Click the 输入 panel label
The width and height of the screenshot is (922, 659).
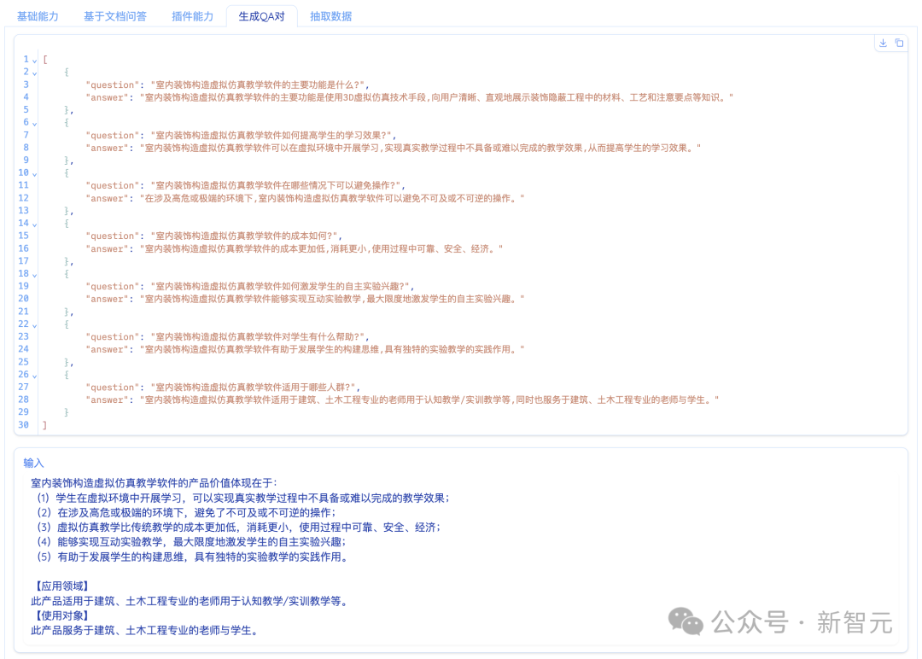pos(33,463)
